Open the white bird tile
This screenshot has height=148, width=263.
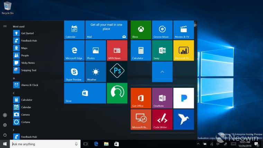tap(184, 120)
